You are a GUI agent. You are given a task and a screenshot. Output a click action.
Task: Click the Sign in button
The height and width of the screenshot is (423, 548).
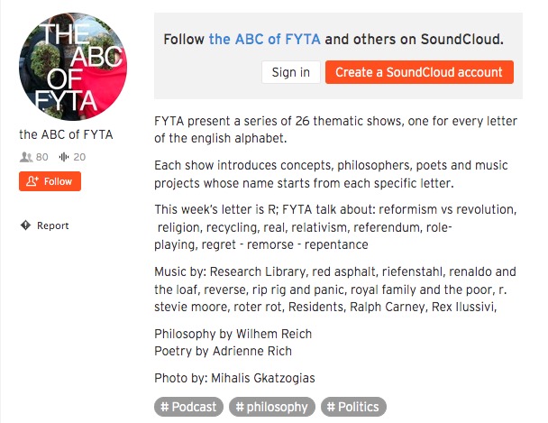point(291,72)
